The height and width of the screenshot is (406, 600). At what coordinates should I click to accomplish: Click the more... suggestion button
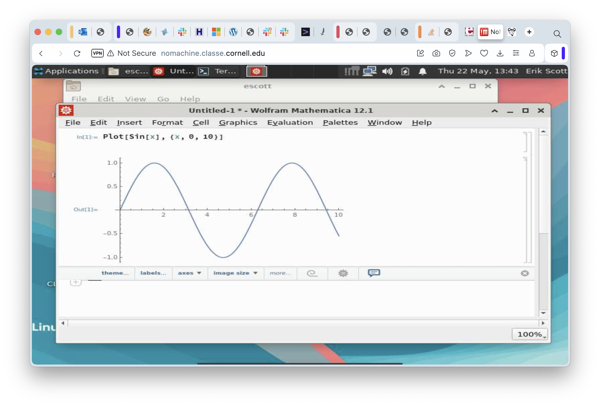click(x=280, y=273)
